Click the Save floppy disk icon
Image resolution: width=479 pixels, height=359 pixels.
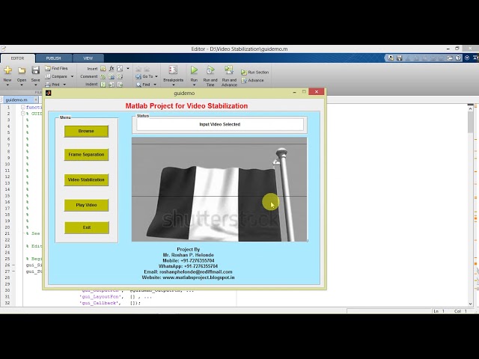coord(35,70)
